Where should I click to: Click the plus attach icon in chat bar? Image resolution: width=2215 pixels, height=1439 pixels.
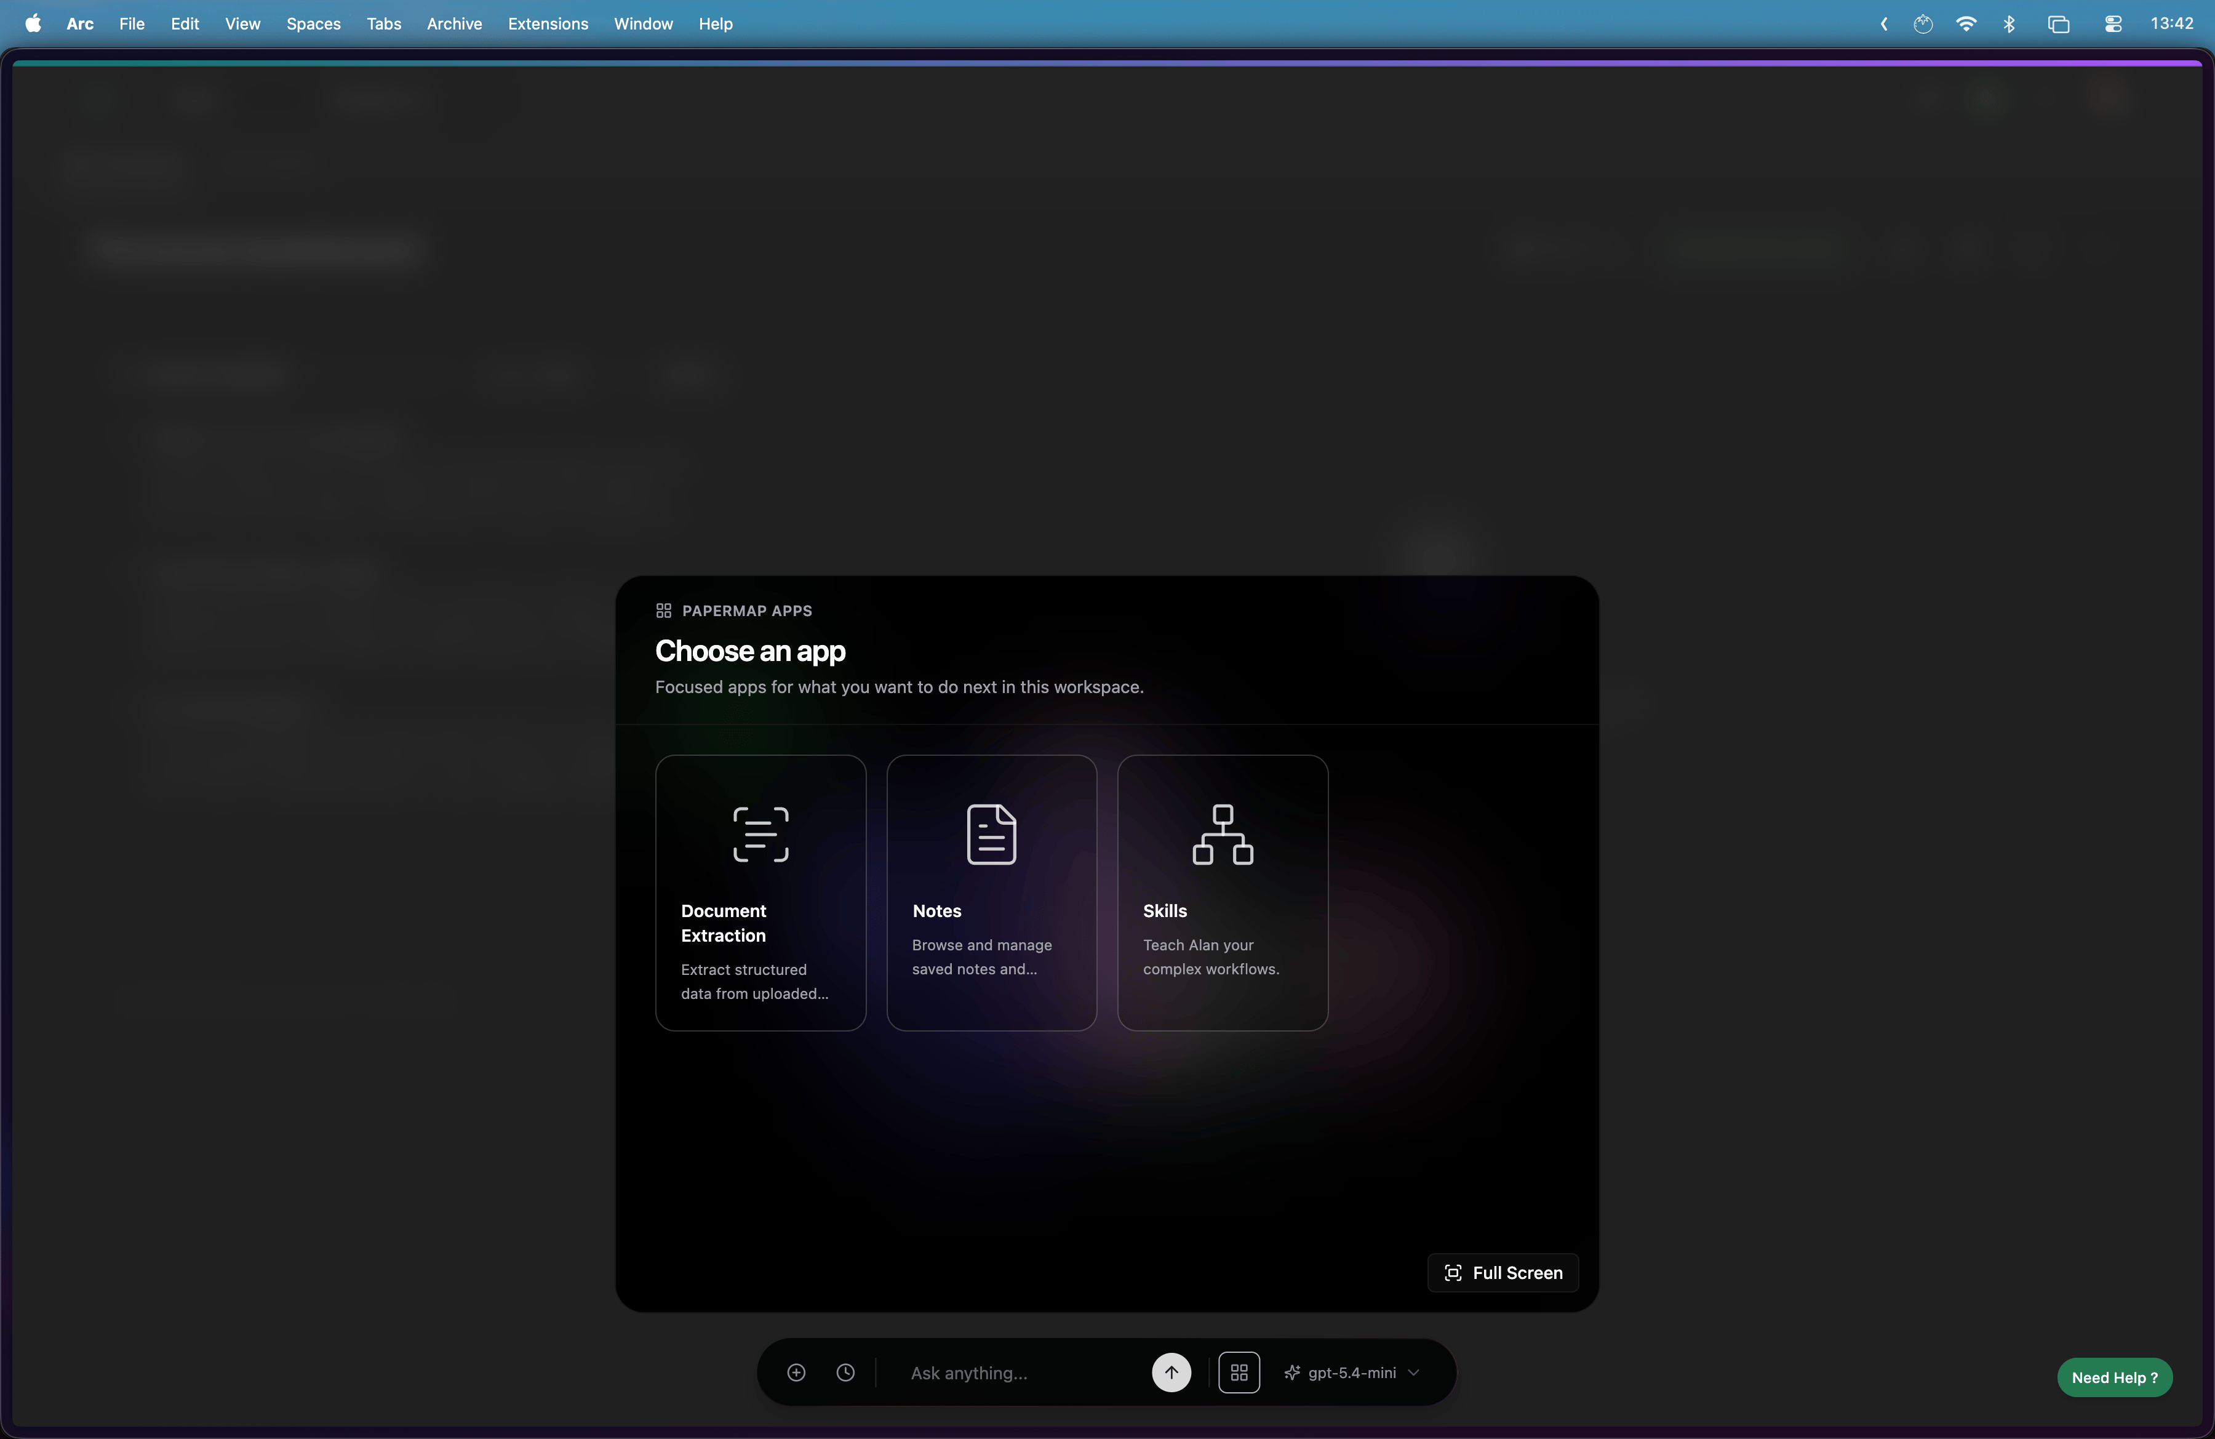796,1372
